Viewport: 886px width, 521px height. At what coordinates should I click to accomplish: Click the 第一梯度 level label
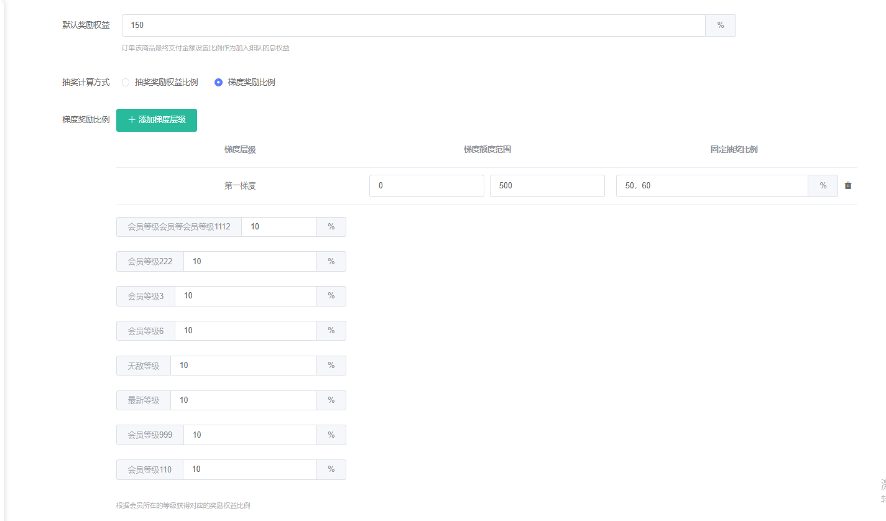pyautogui.click(x=240, y=186)
